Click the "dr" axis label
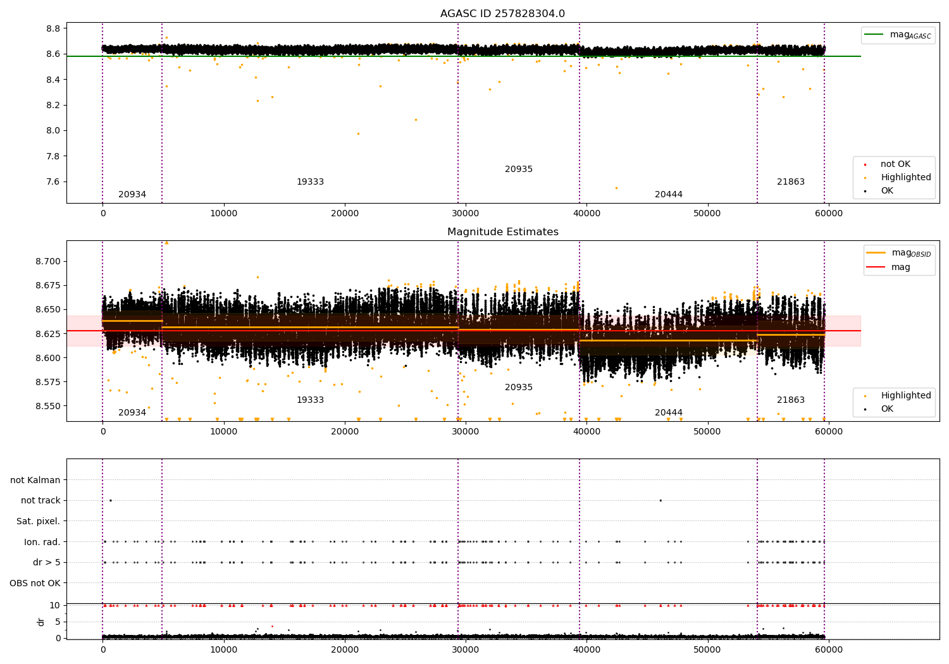The height and width of the screenshot is (664, 949). (41, 622)
